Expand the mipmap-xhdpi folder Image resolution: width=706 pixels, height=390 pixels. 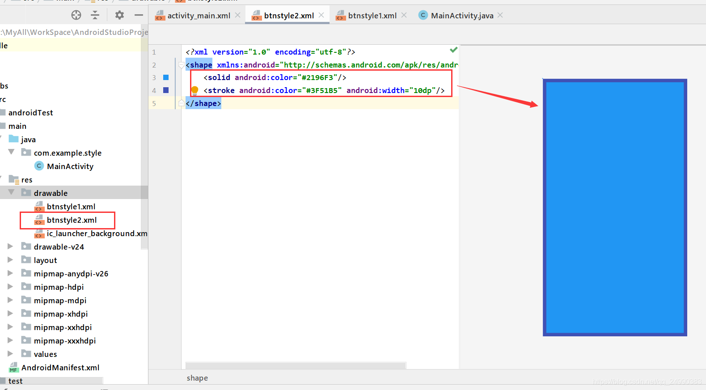pos(10,314)
